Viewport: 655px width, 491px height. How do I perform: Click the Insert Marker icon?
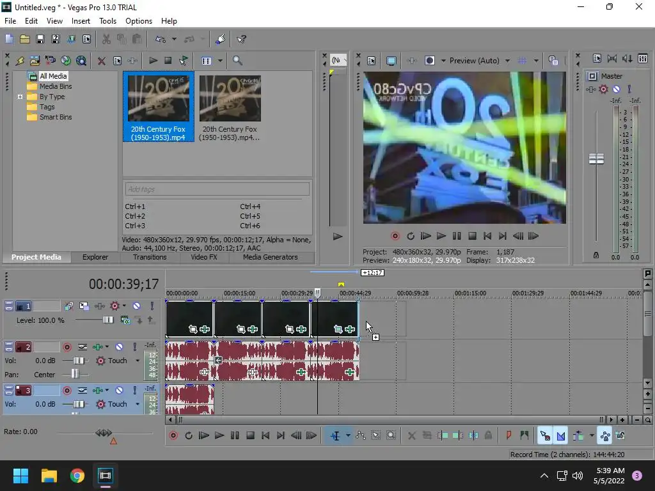point(509,435)
